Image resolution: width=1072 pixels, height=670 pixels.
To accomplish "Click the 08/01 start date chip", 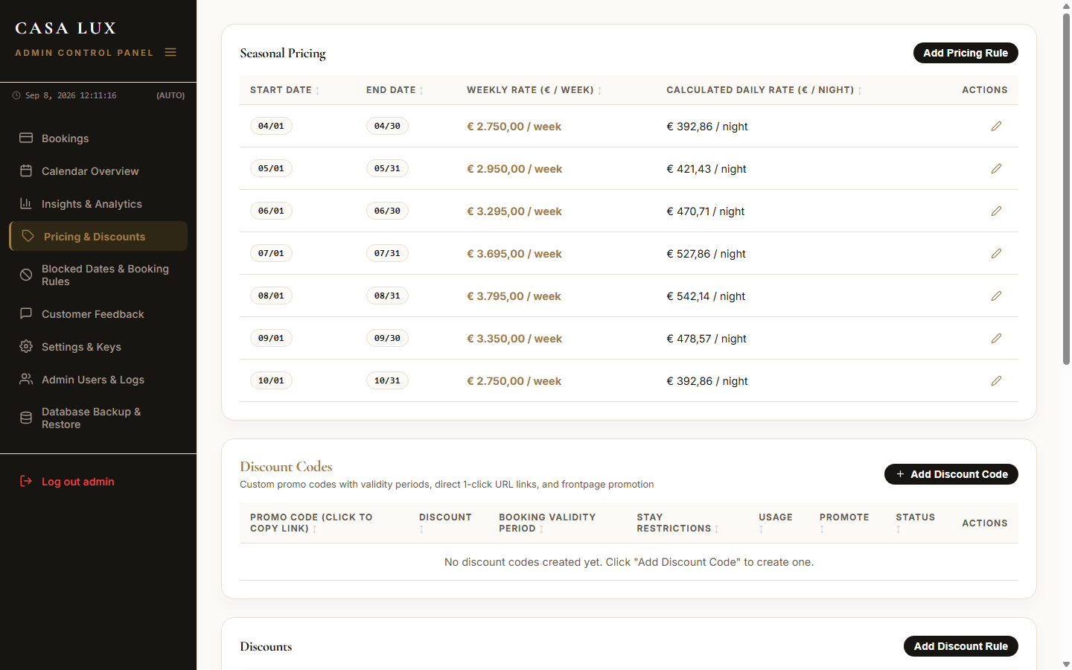I will click(271, 296).
